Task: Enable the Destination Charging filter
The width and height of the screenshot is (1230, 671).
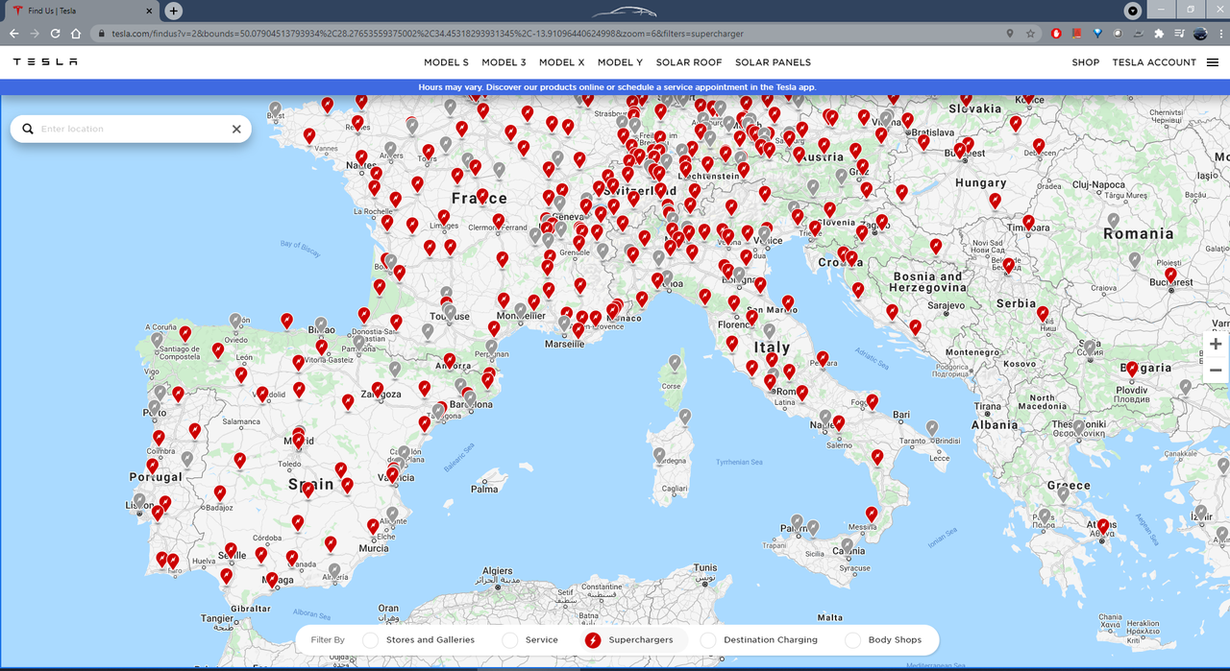Action: tap(708, 640)
